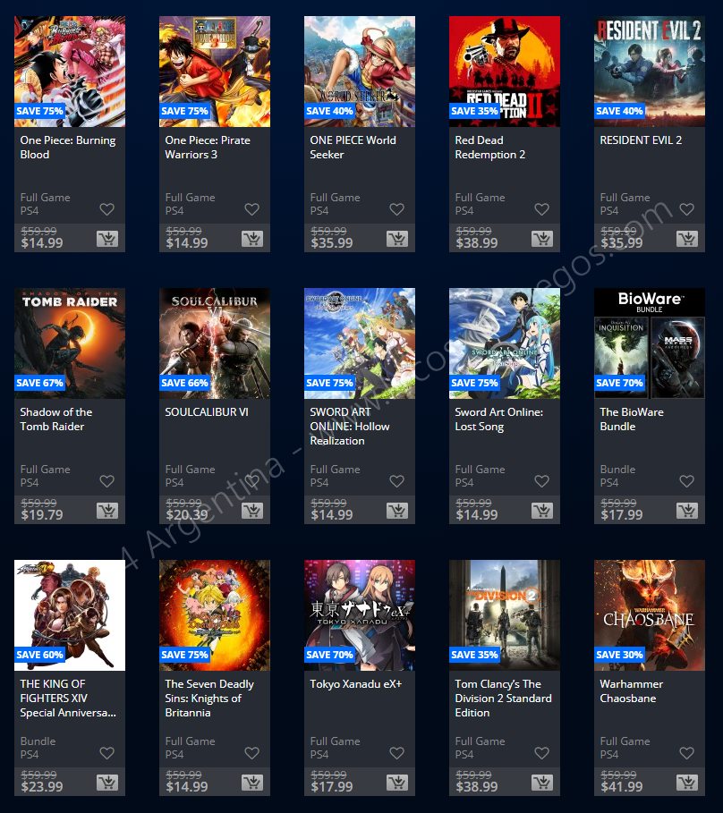Click cart icon for SOULCALIBUR VI
Image resolution: width=723 pixels, height=813 pixels.
click(x=251, y=511)
